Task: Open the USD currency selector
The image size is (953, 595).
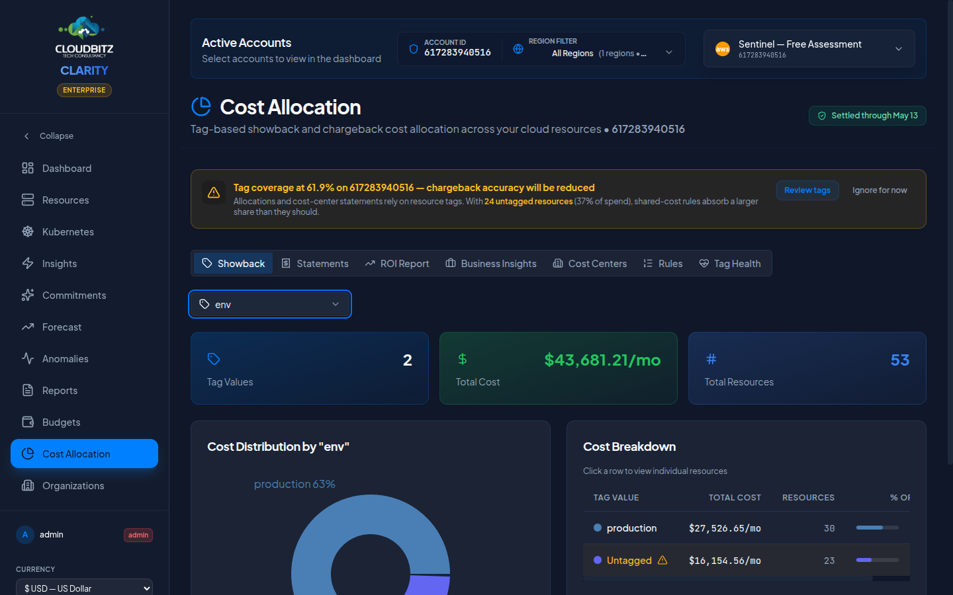Action: [x=84, y=588]
